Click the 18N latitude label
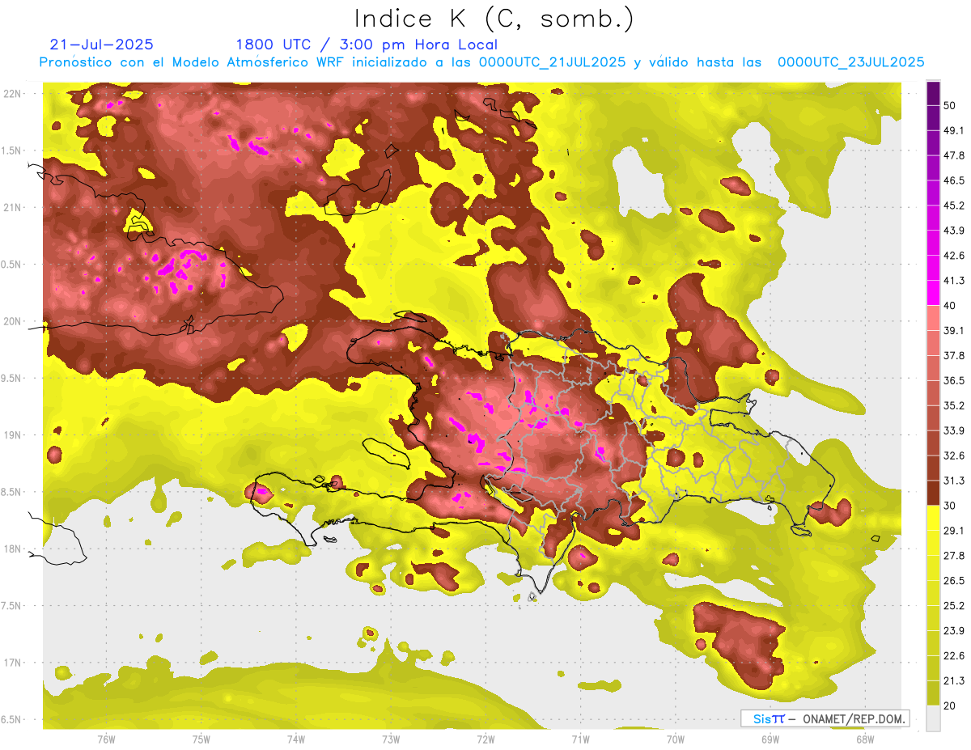 tap(13, 549)
